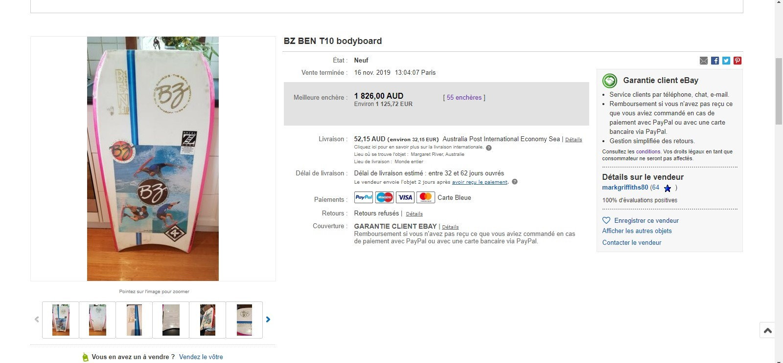The height and width of the screenshot is (363, 783).
Task: Share the listing on Twitter
Action: (x=726, y=61)
